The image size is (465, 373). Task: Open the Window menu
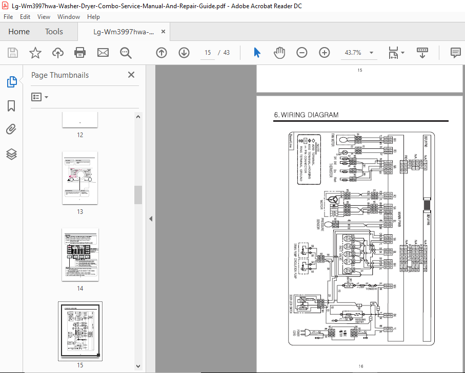pos(69,17)
